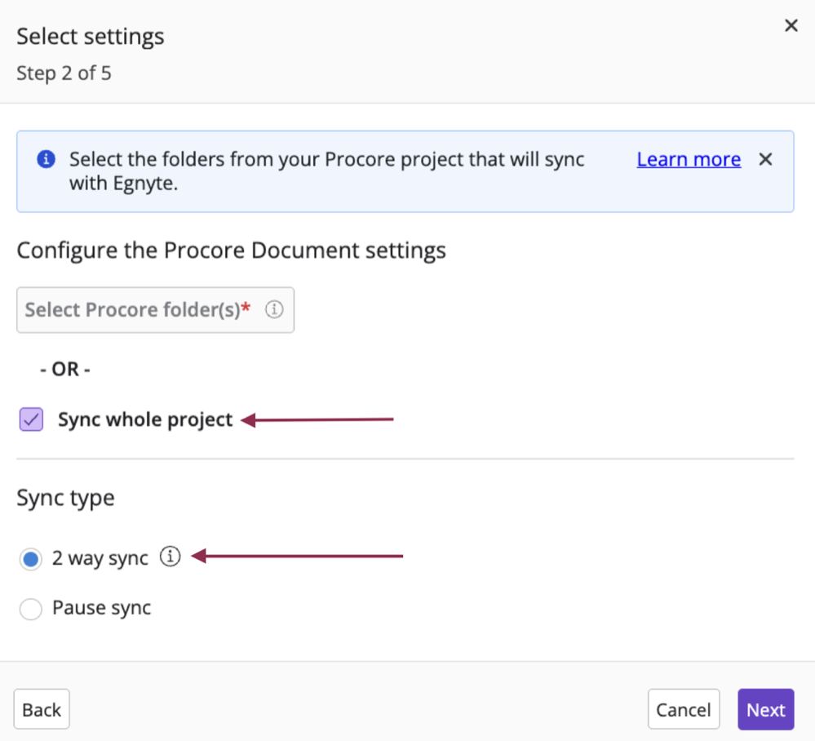The image size is (815, 741).
Task: Uncheck the Sync whole project checkbox
Action: (30, 419)
